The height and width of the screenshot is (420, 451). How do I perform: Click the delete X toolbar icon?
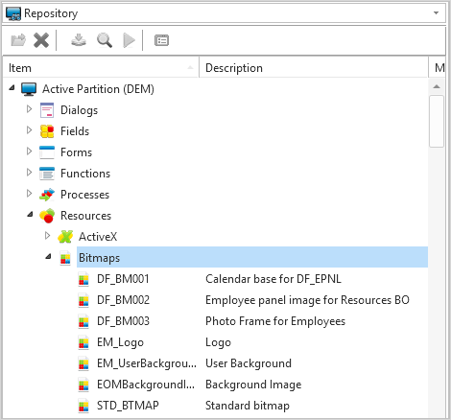tap(41, 40)
